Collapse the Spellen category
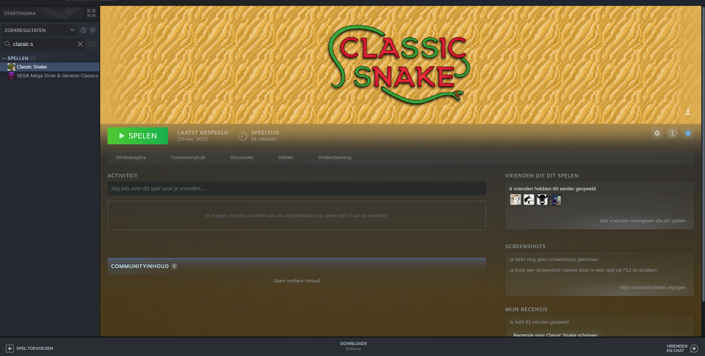 point(4,58)
